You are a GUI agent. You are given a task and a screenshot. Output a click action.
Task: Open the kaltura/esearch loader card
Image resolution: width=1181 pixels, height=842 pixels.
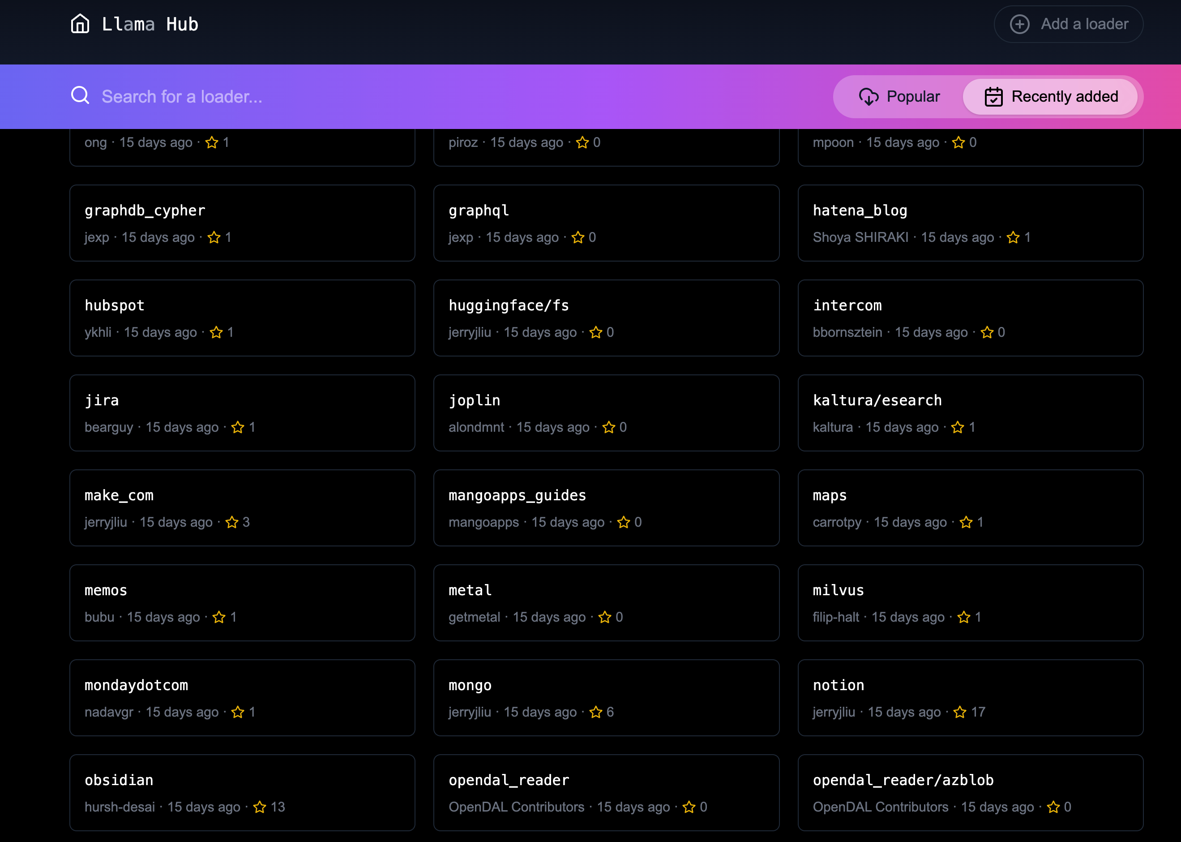pos(970,412)
